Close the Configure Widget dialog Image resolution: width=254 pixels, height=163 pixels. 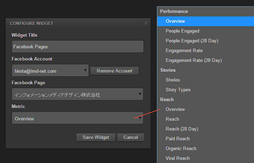pyautogui.click(x=146, y=23)
